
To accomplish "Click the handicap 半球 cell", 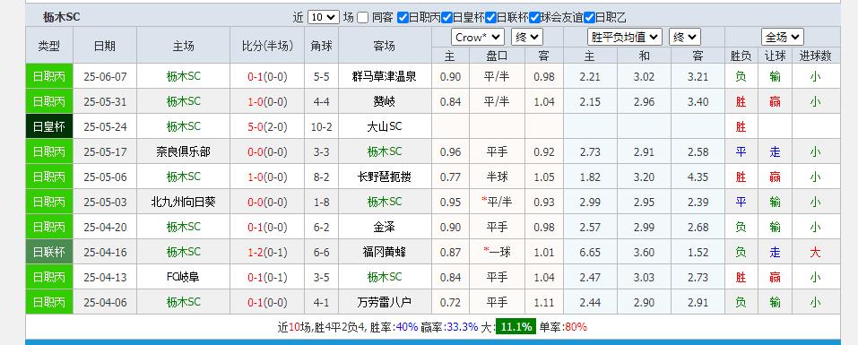I will [x=497, y=177].
